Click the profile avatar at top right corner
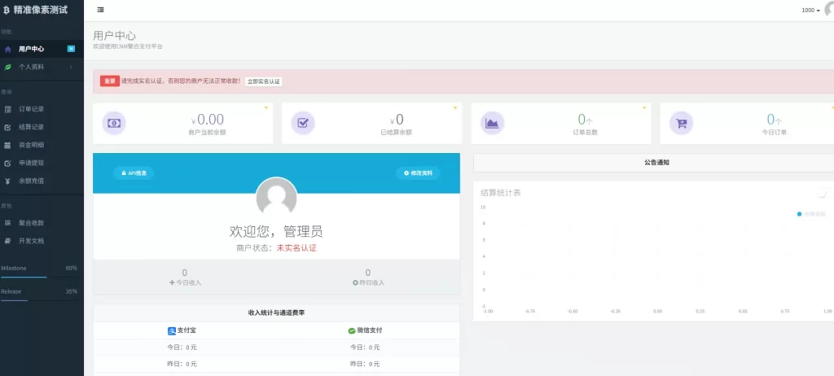 pos(829,9)
